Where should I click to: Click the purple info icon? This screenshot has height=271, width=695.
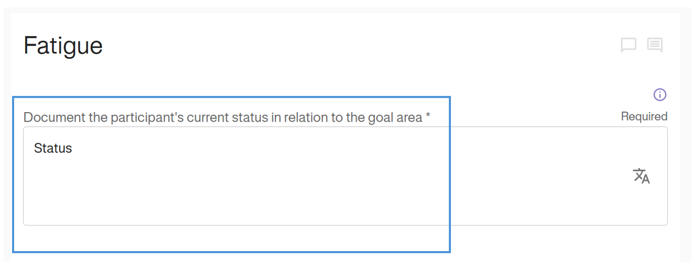tap(660, 95)
